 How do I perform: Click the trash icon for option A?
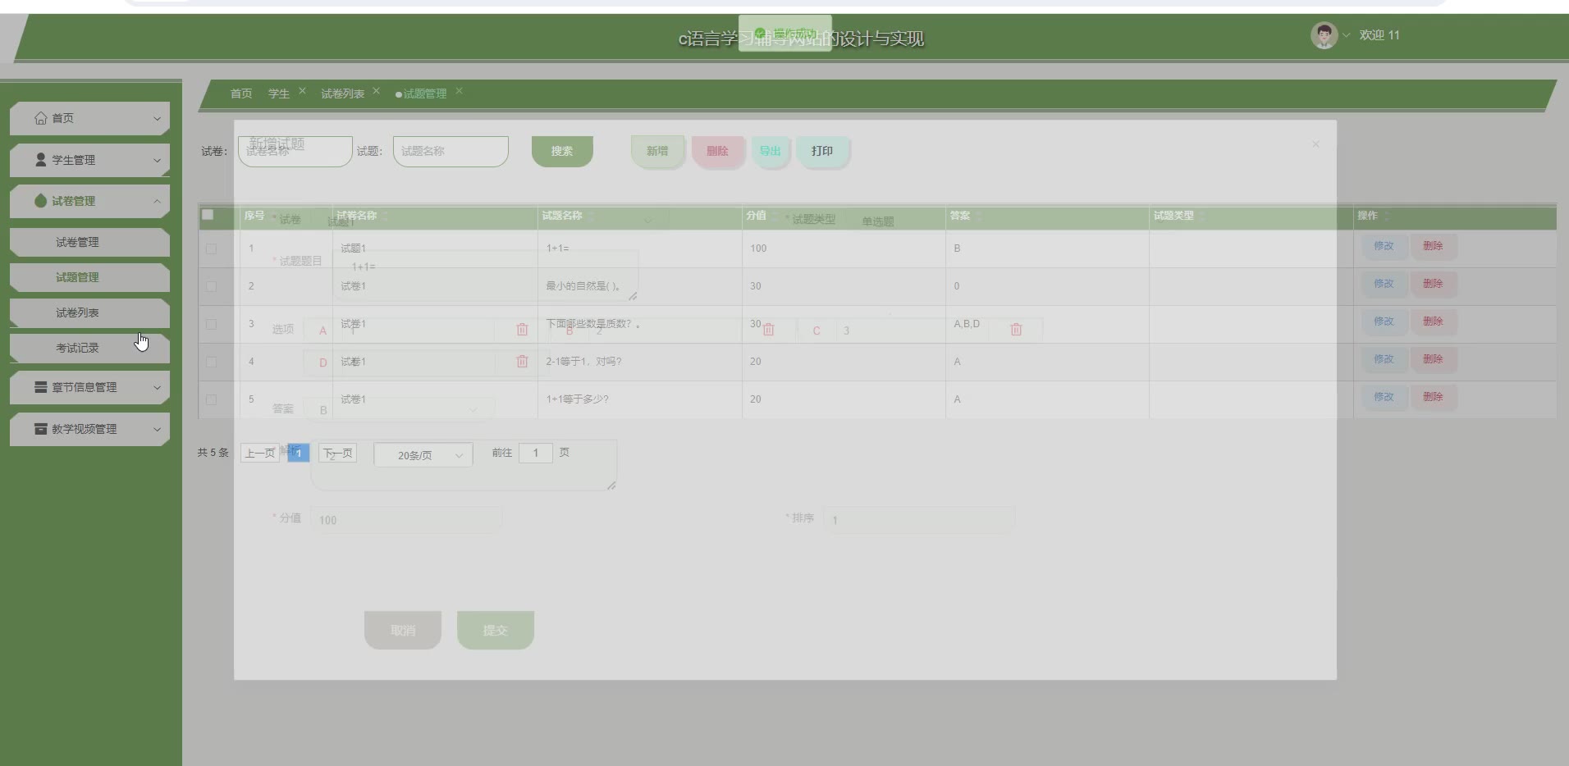click(x=522, y=329)
